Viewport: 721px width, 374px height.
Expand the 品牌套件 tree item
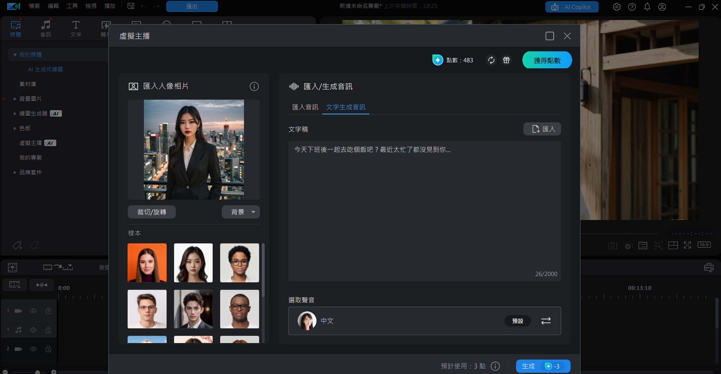coord(15,172)
